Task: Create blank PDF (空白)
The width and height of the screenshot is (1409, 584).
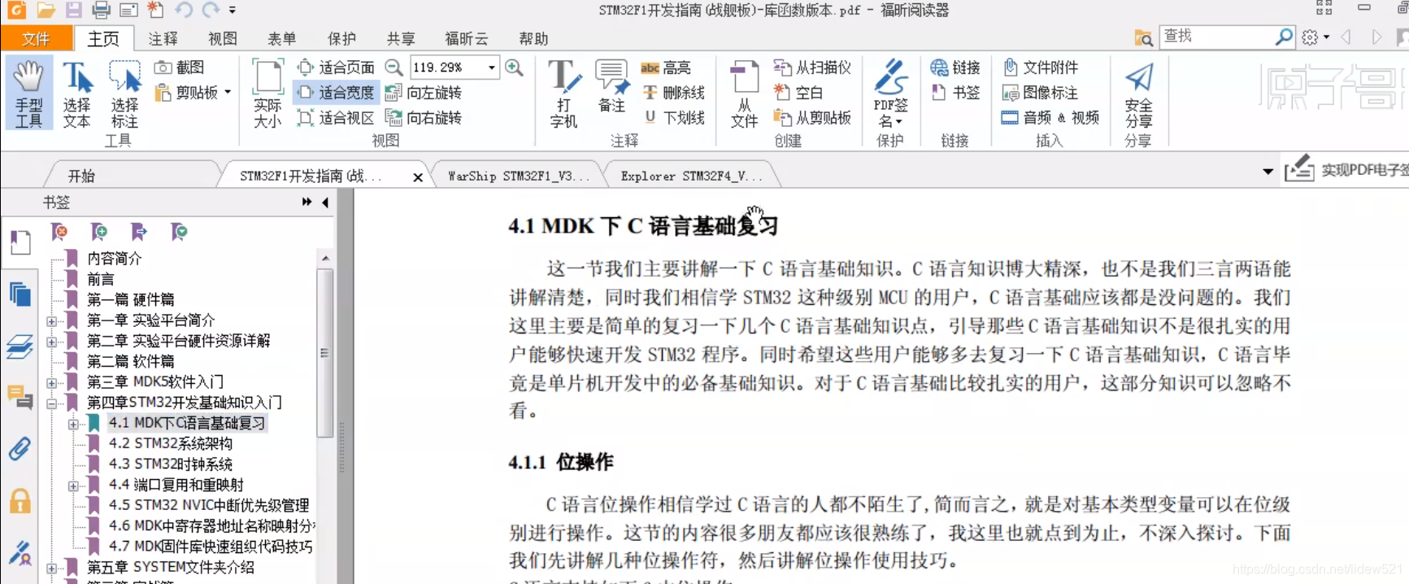Action: (x=798, y=93)
